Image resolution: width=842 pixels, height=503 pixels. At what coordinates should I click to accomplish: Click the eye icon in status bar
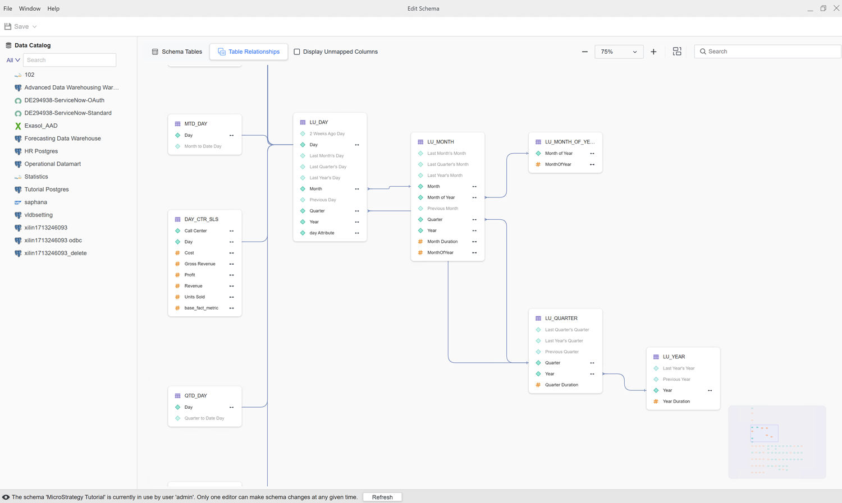6,497
